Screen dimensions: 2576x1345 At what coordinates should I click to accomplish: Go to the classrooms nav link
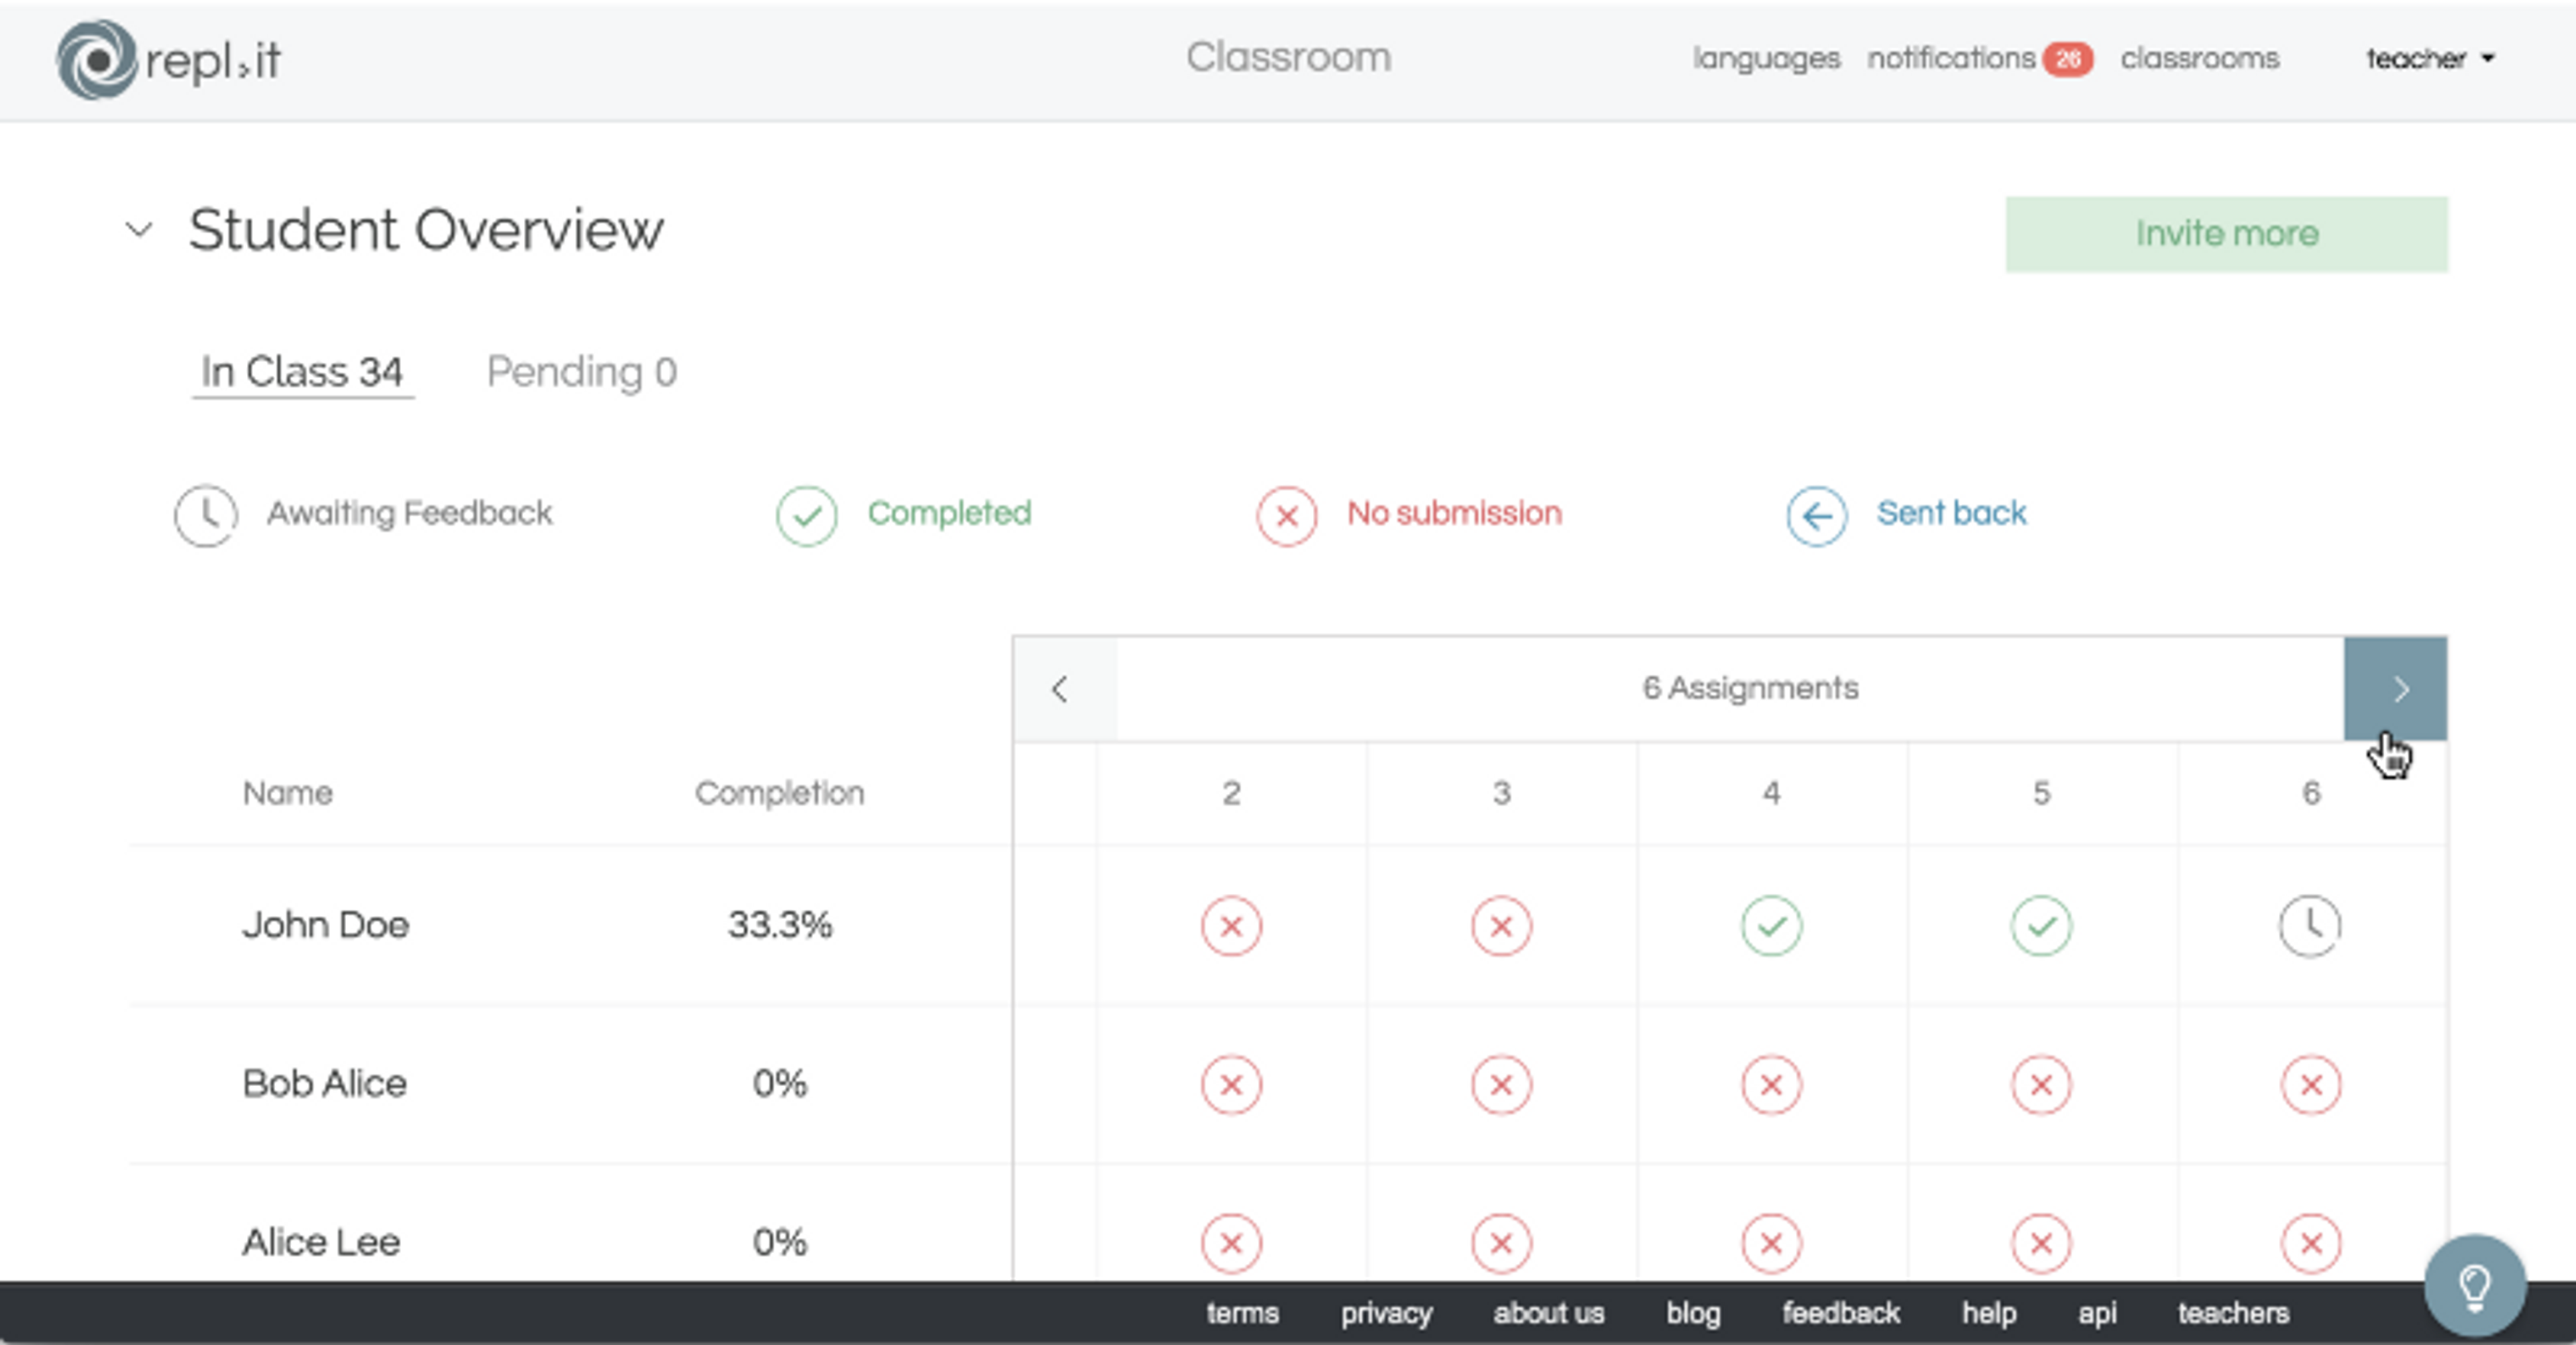click(x=2199, y=59)
